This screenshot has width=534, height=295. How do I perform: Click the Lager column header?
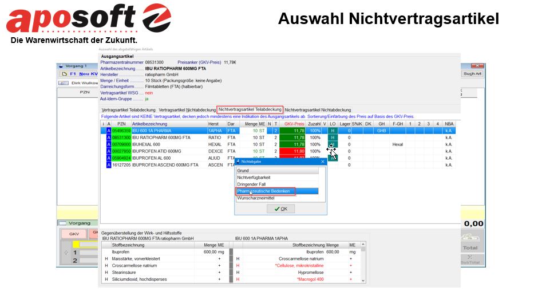point(345,124)
